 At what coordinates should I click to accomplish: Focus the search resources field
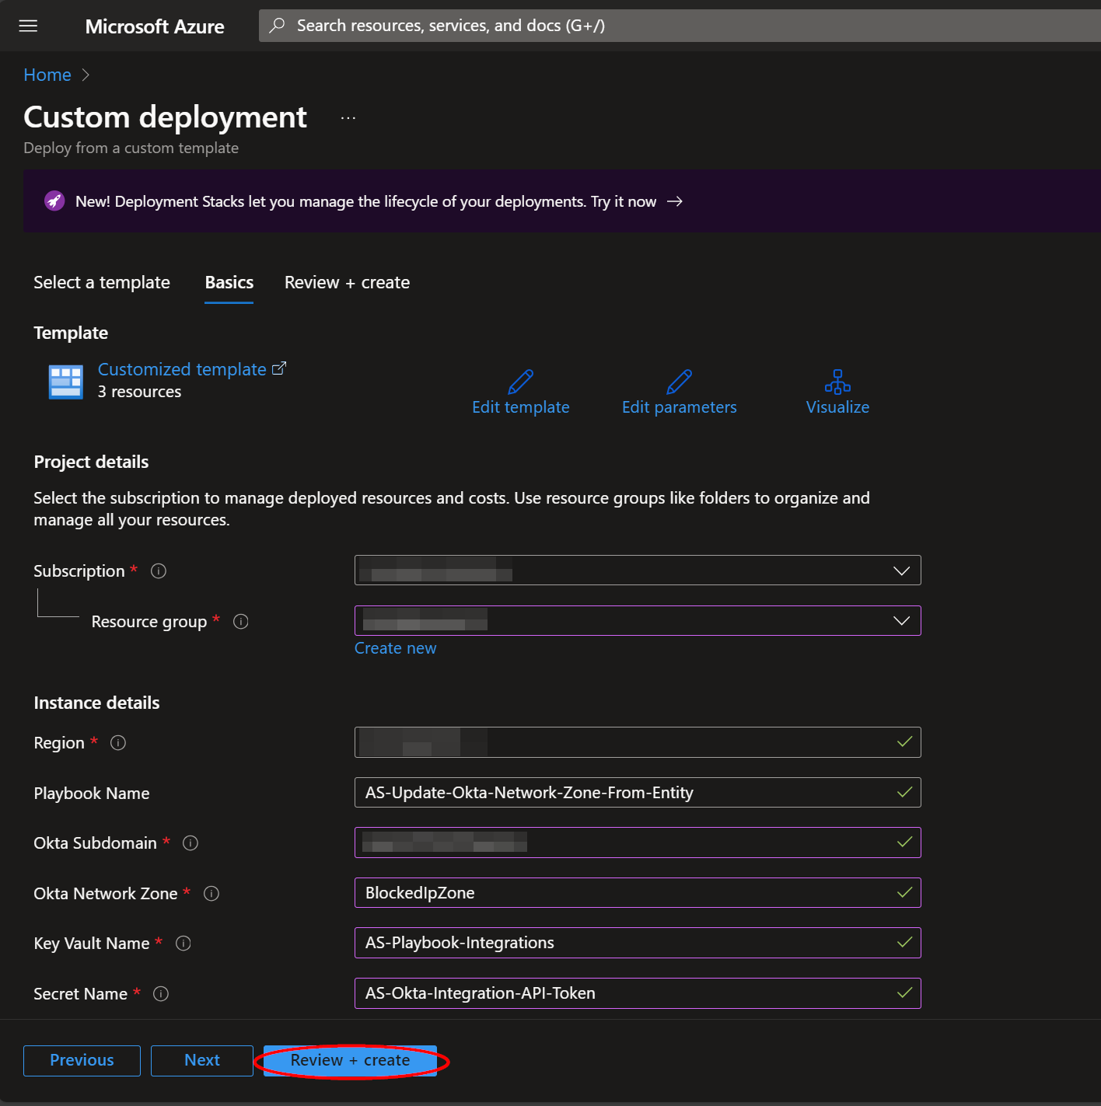click(x=680, y=26)
